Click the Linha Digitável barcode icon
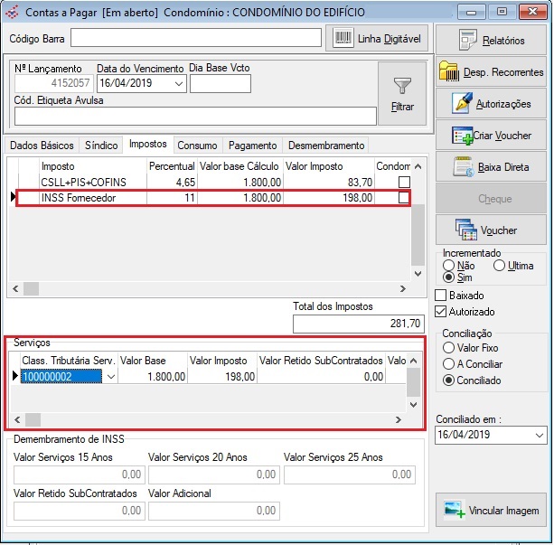 click(343, 38)
